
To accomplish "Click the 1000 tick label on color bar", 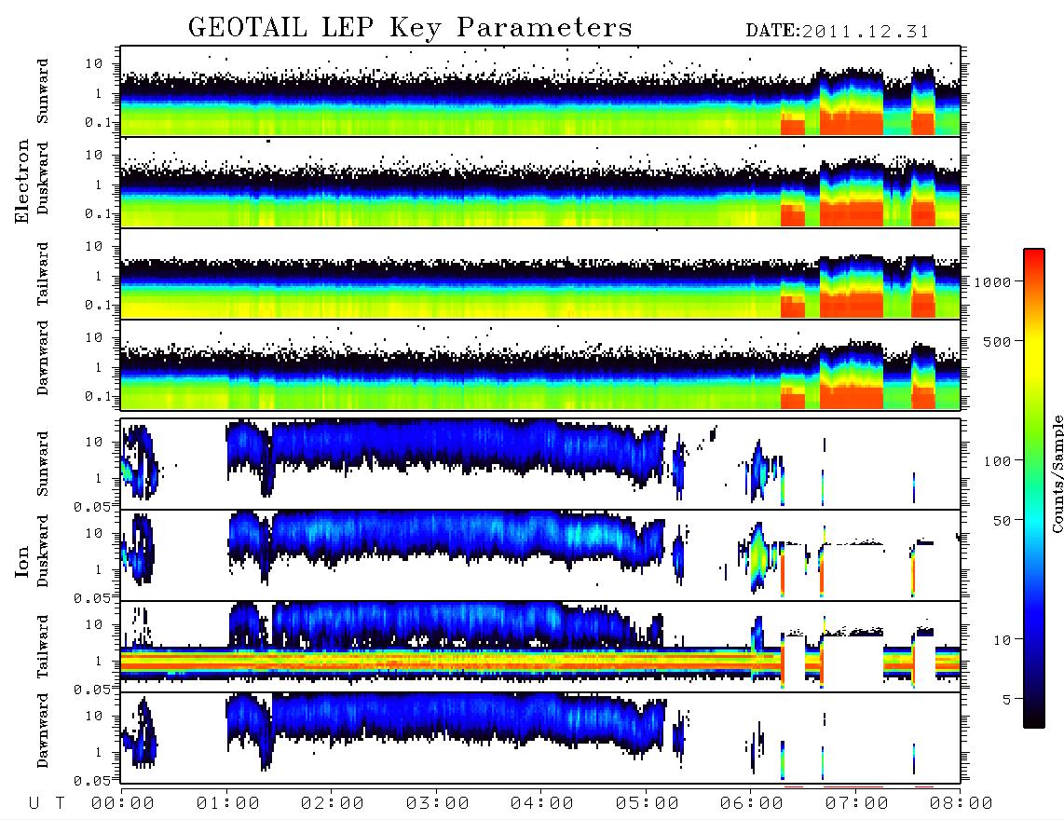I will coord(992,281).
